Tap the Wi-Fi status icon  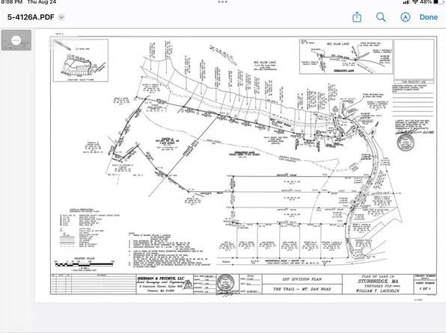415,1
